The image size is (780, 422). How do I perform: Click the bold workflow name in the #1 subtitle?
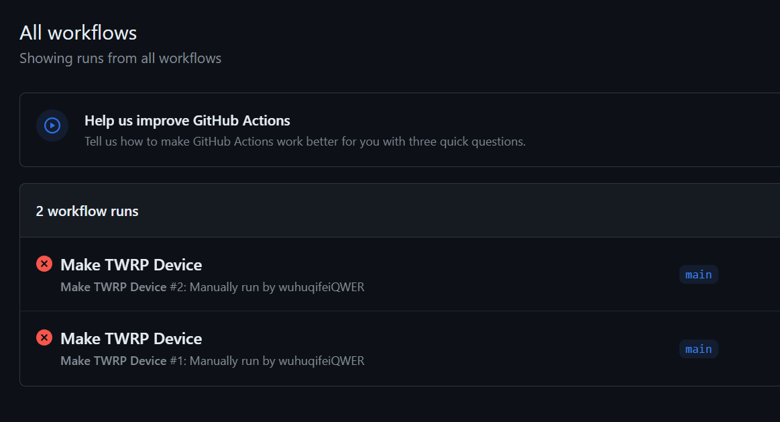113,361
